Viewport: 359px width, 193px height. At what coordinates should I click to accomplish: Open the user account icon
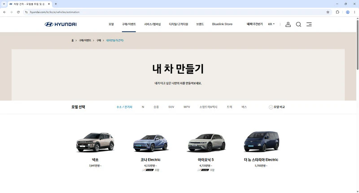tap(288, 24)
